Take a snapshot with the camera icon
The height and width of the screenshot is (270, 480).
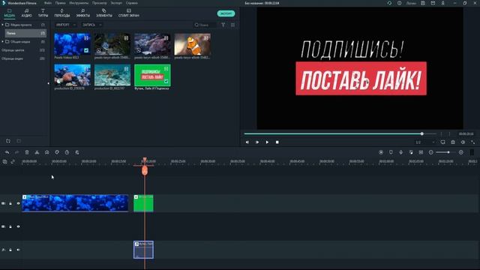[453, 142]
